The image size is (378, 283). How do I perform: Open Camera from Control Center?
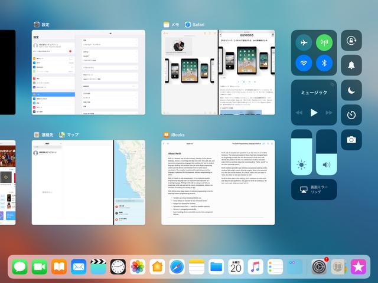(x=351, y=140)
